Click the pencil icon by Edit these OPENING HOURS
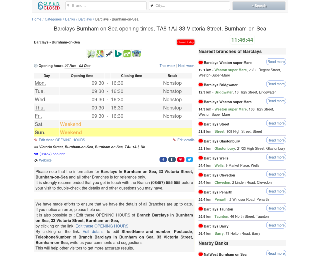320x256 pixels. [x=36, y=140]
